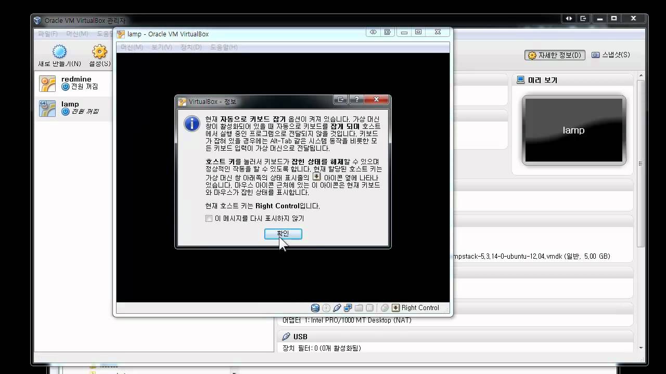666x374 pixels.
Task: Click the 확인 button in the info dialog
Action: (x=283, y=234)
